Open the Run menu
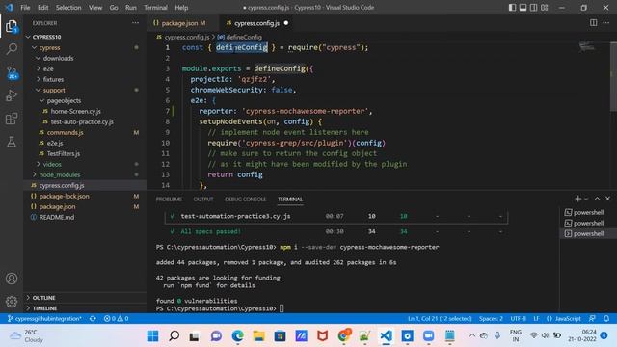 tap(131, 8)
